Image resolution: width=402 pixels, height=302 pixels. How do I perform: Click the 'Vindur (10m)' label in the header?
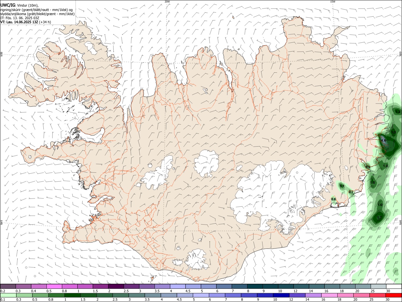pos(28,5)
